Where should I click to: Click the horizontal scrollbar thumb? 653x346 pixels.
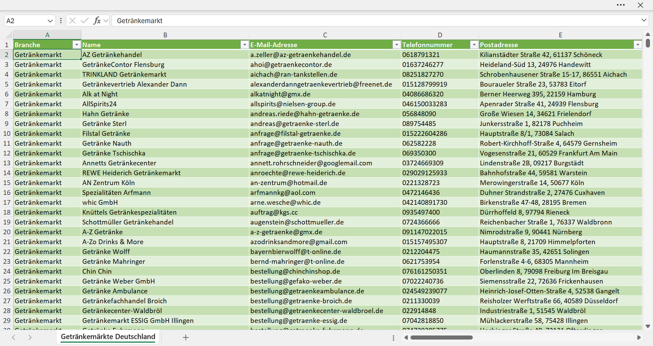(442, 337)
